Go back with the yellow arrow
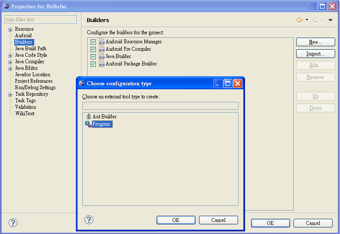 pos(300,20)
